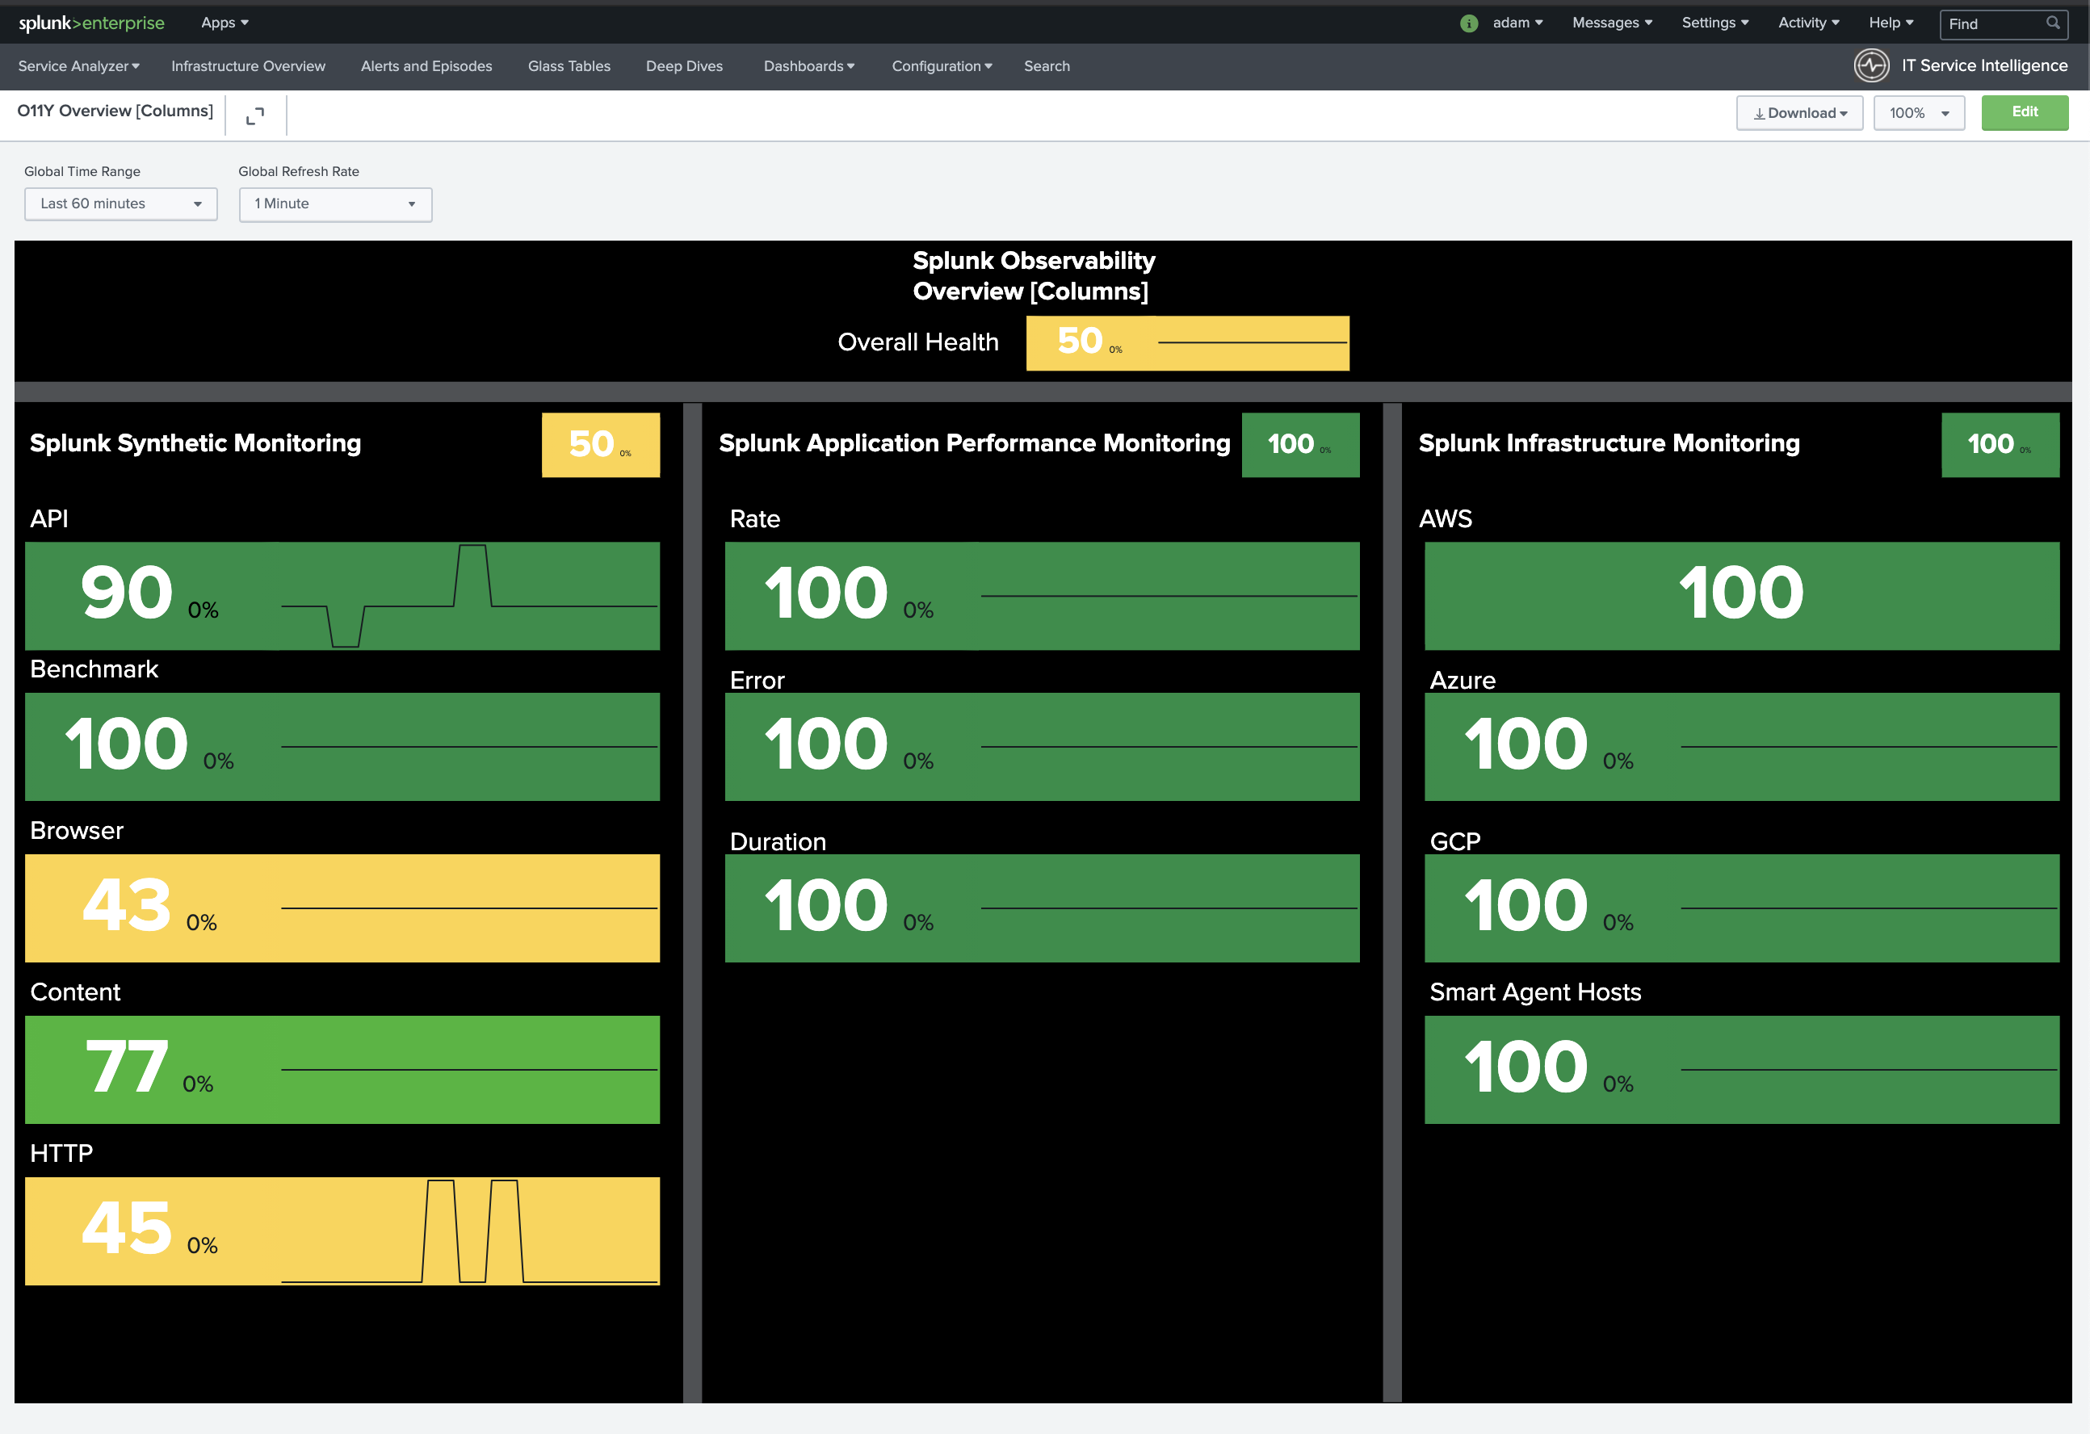The image size is (2090, 1434).
Task: Click inside the Find input field
Action: (1995, 24)
